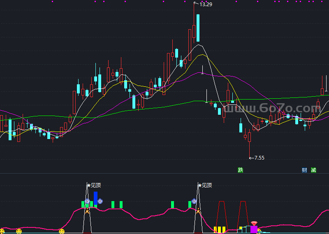Click the blue sad face near second 见顶
The image size is (329, 234).
point(194,202)
